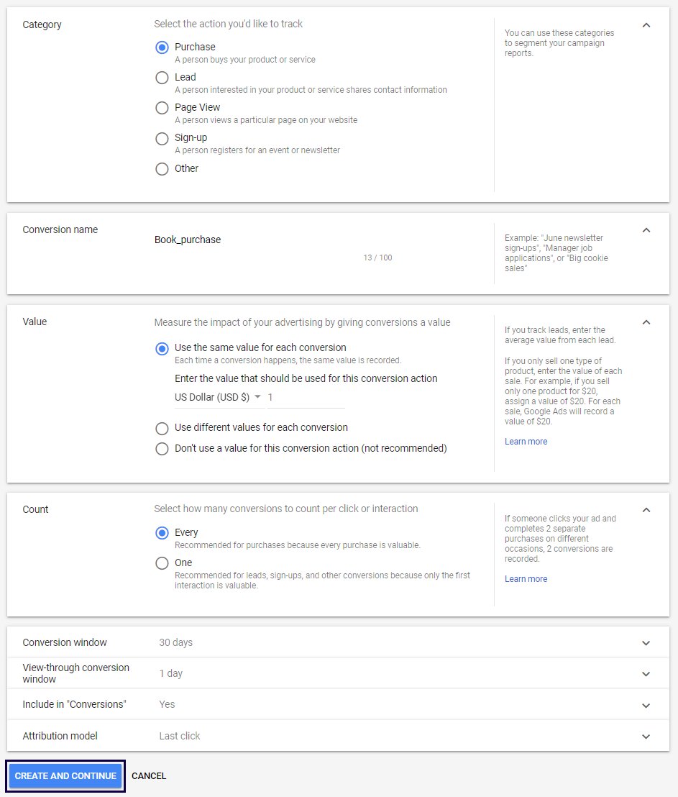The image size is (678, 797).
Task: Choose the Other category option
Action: pos(162,168)
